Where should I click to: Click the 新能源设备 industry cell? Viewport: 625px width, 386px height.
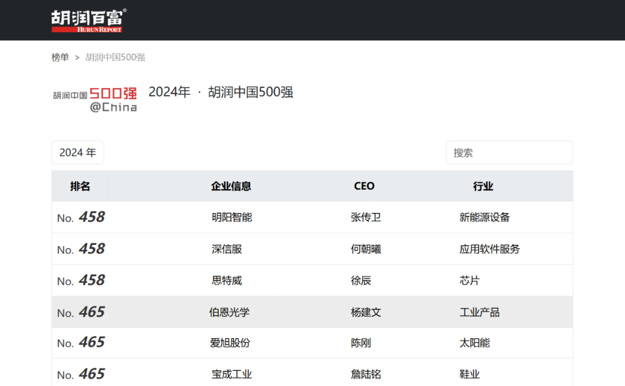[484, 218]
